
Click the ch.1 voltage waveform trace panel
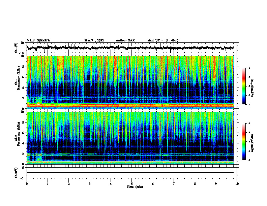pyautogui.click(x=132, y=48)
